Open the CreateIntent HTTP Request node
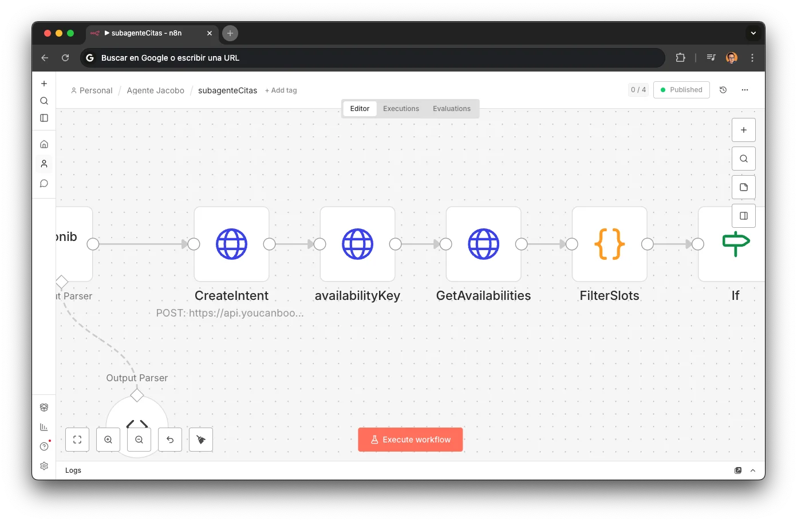The height and width of the screenshot is (522, 797). pyautogui.click(x=231, y=244)
